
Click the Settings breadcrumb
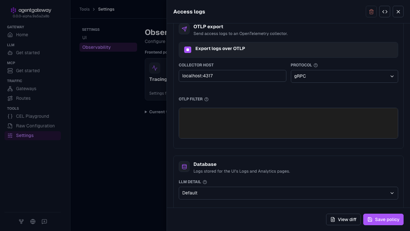tap(106, 9)
